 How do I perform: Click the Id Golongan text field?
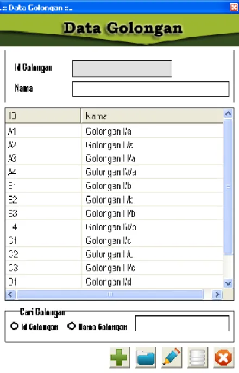click(x=122, y=68)
